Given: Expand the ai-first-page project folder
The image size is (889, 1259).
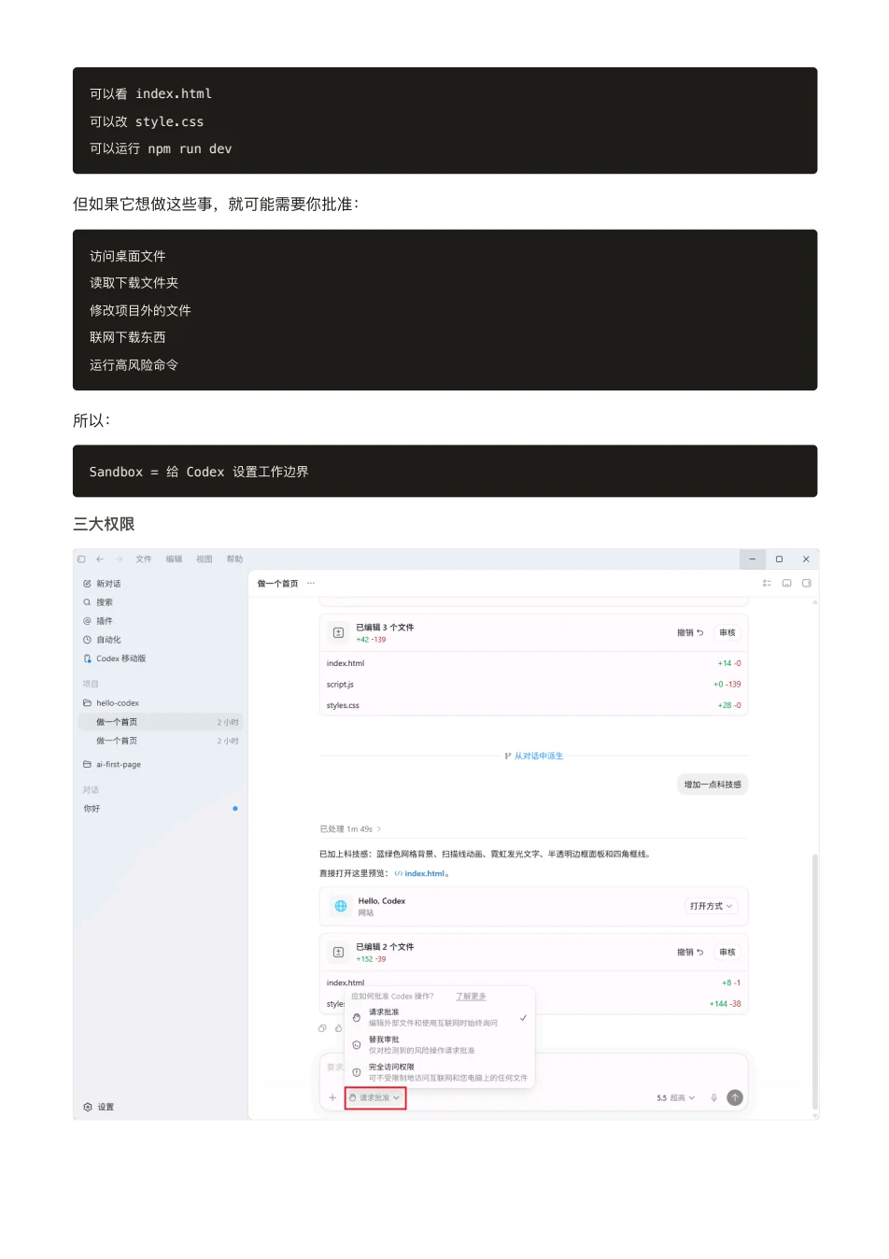Looking at the screenshot, I should click(x=112, y=765).
